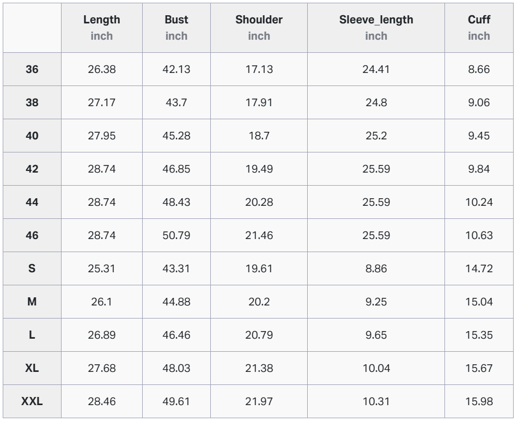Click the 21.97 shoulder cell
Screen dimensions: 518x422
click(259, 401)
